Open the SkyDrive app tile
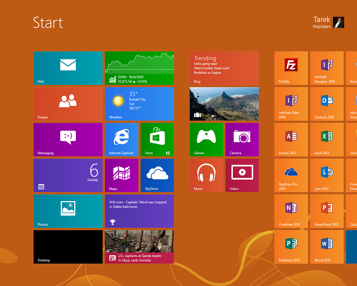The height and width of the screenshot is (286, 357). [x=157, y=175]
